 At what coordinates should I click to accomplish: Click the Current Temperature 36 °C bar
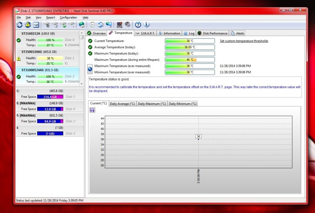point(189,41)
